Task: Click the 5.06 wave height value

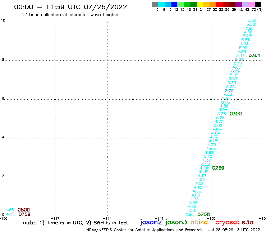Action: [x=218, y=125]
